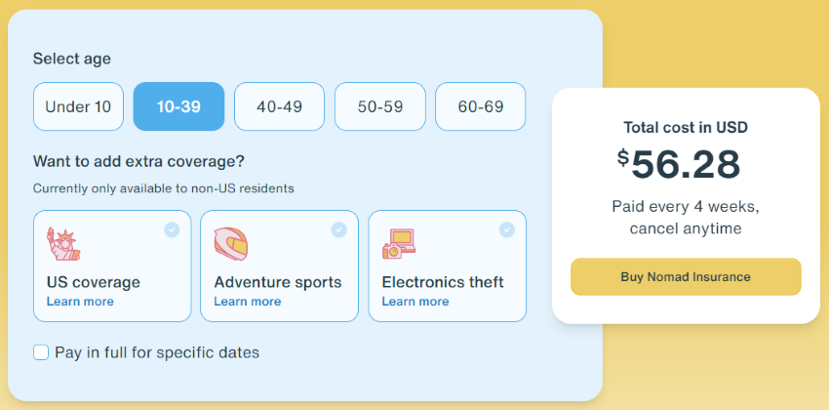Click the US coverage card title

(94, 282)
